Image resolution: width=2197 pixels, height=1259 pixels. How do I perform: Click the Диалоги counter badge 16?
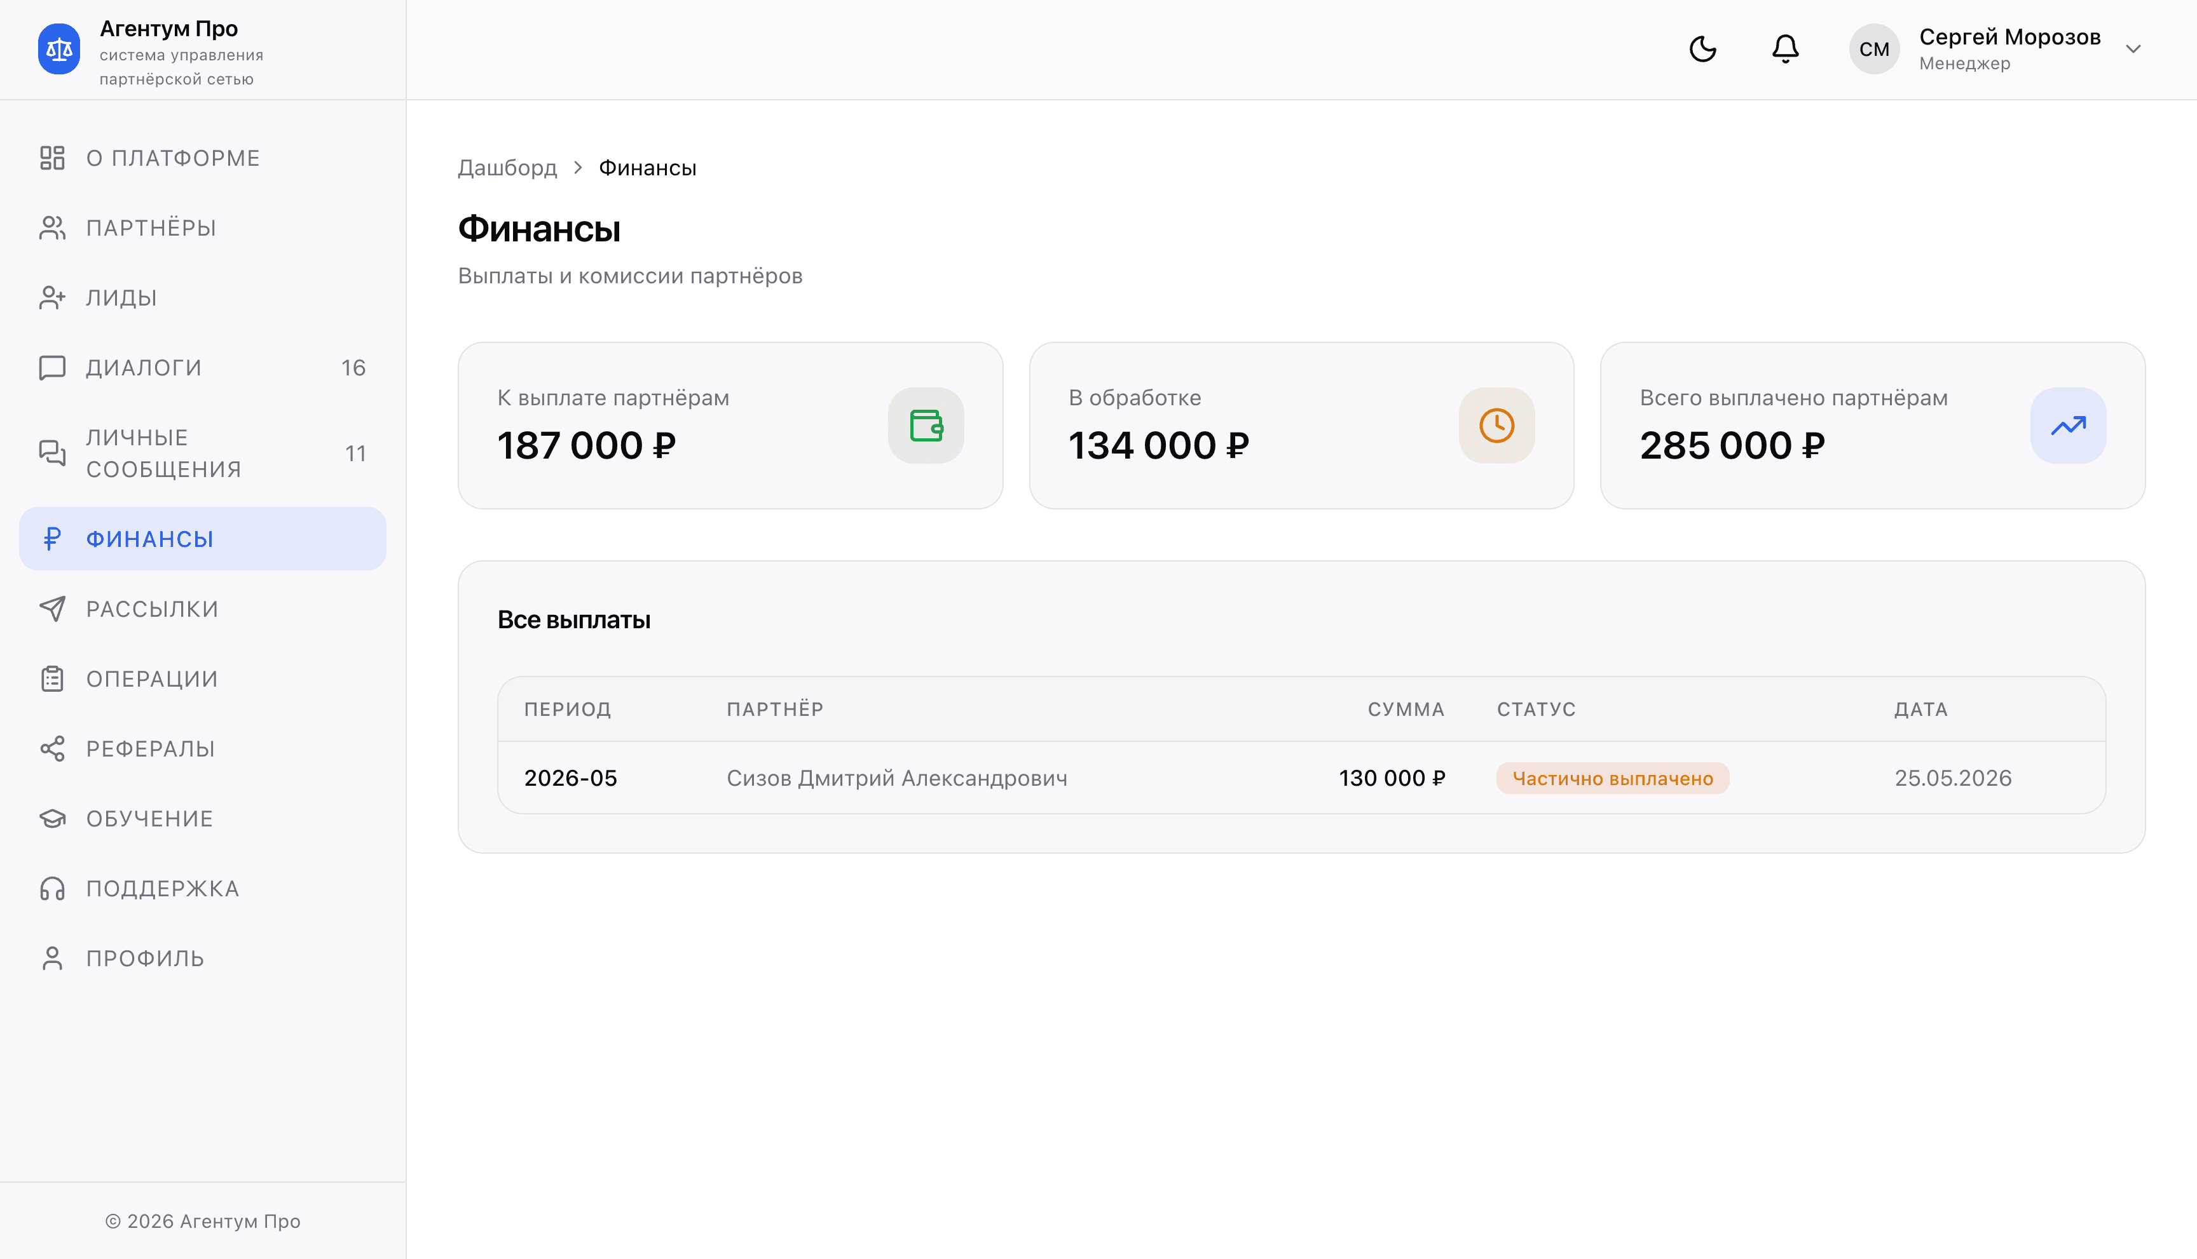pyautogui.click(x=353, y=368)
